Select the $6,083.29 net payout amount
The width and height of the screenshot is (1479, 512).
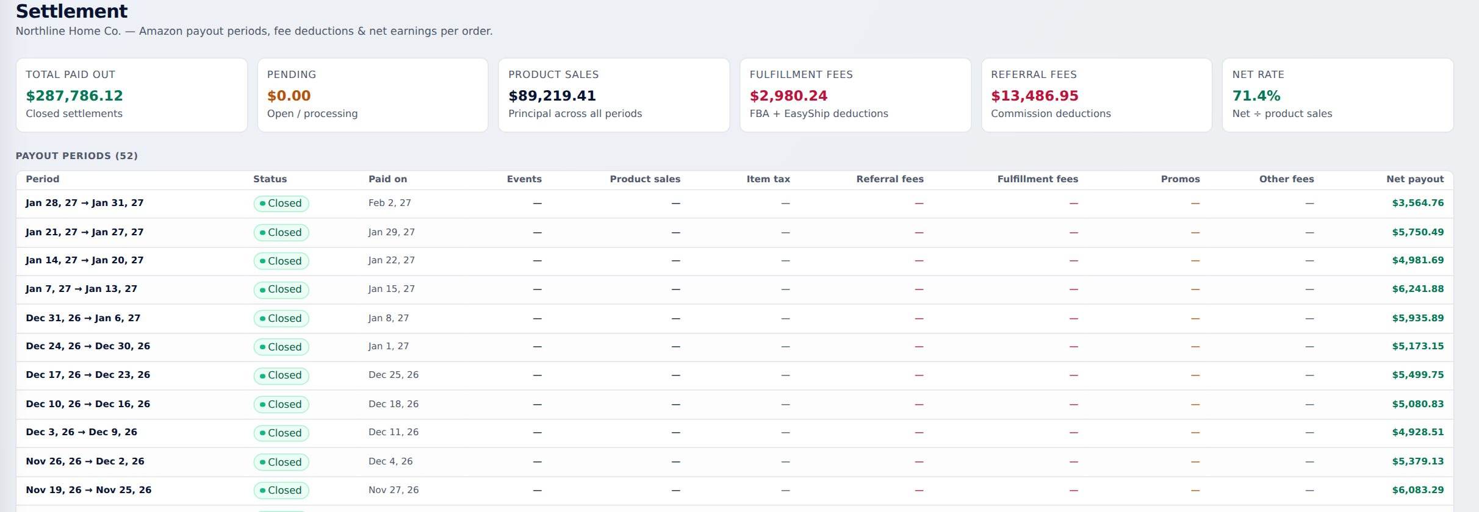(1418, 490)
